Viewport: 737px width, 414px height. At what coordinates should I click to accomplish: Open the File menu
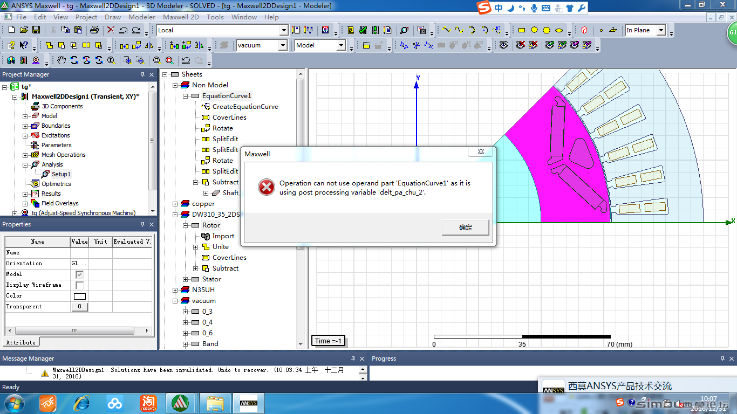tap(22, 17)
